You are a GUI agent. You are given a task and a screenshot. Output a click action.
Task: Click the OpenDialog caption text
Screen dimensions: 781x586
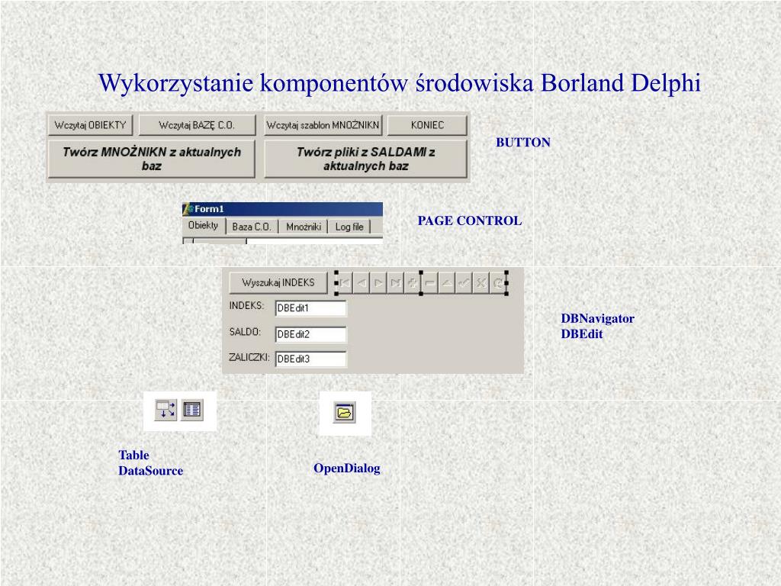point(347,468)
